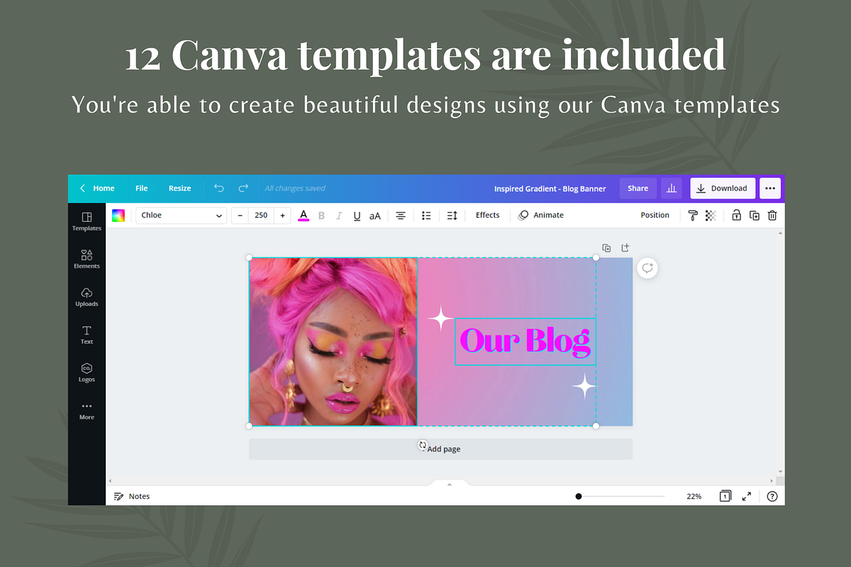Delete element with trash icon
The height and width of the screenshot is (567, 851).
click(772, 215)
